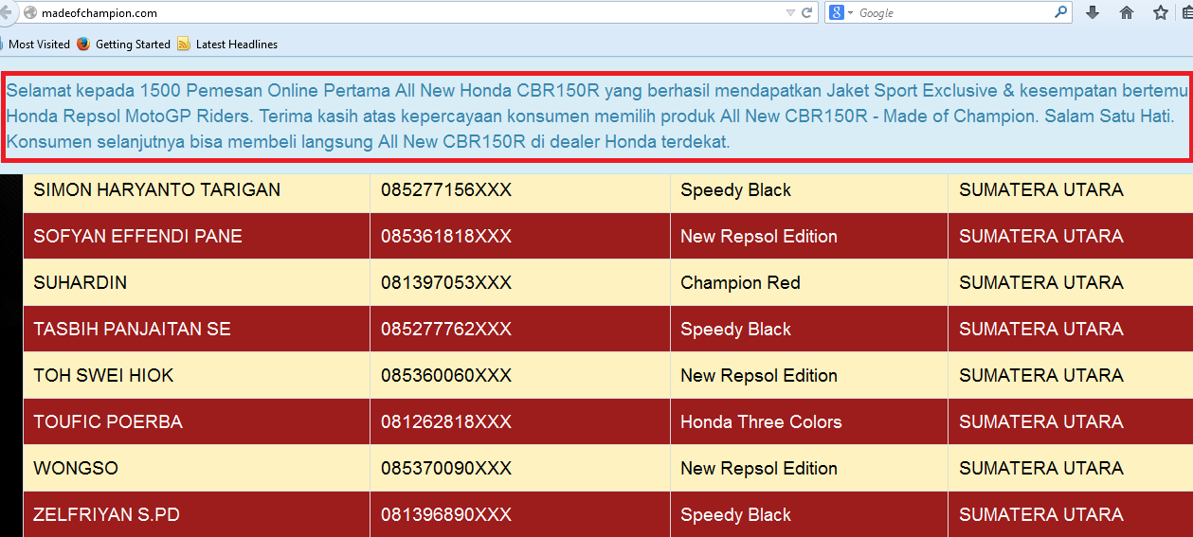The height and width of the screenshot is (537, 1193).
Task: Reload the current page
Action: 807,13
